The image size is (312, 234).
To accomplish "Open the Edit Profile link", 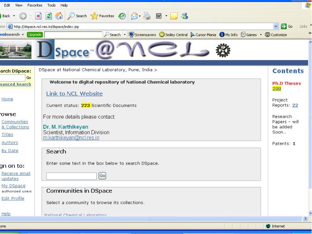I will [x=13, y=199].
